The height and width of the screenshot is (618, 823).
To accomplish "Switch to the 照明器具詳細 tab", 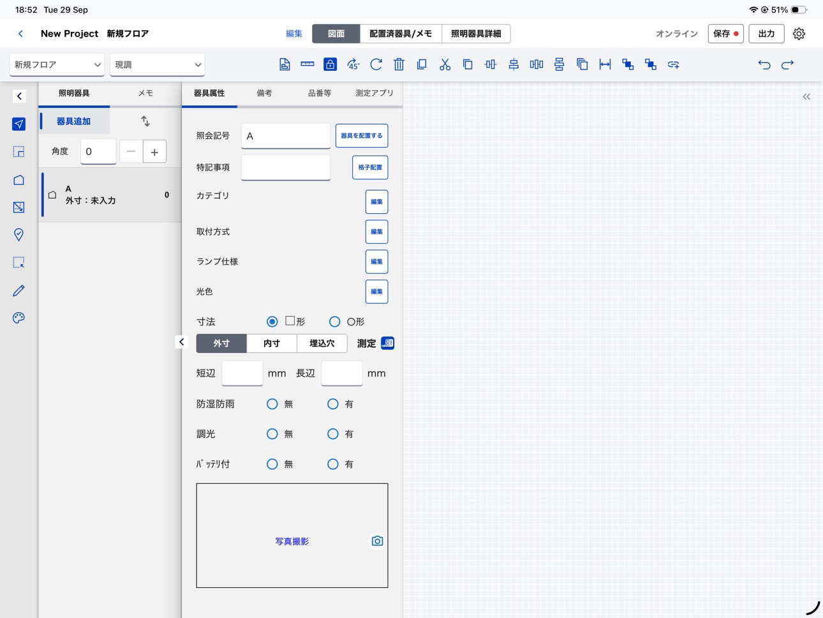I will point(476,34).
